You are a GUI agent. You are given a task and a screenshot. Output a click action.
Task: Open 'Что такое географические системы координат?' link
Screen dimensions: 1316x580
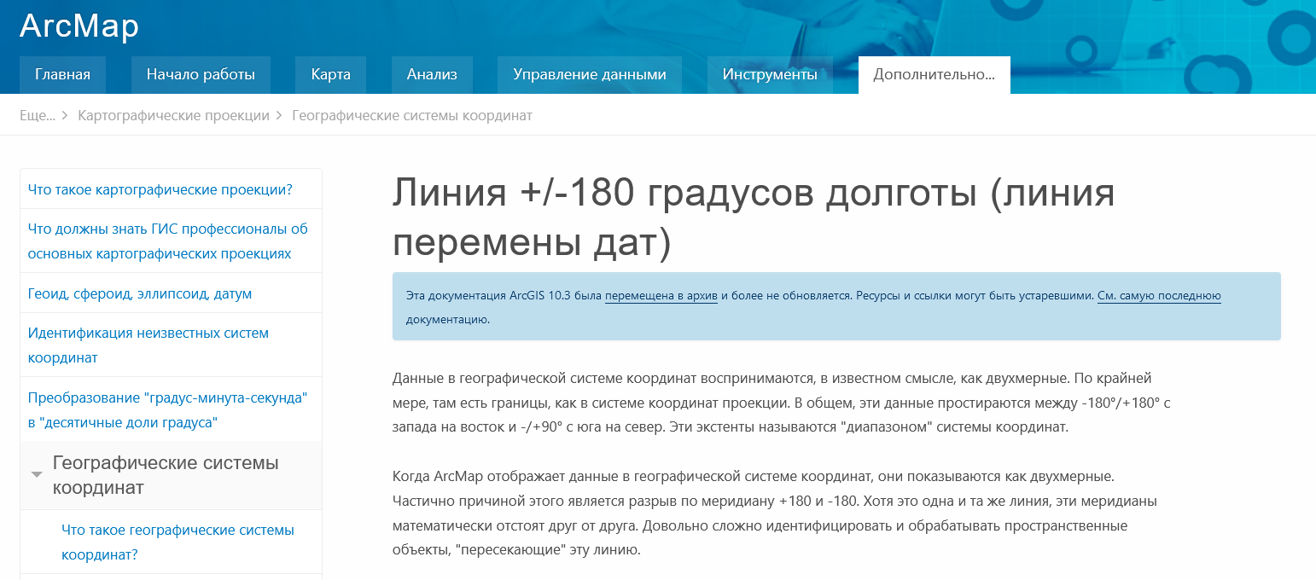(178, 542)
